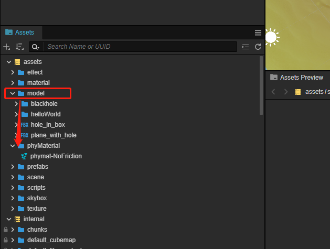Expand the scripts folder
The height and width of the screenshot is (249, 330).
tap(13, 188)
